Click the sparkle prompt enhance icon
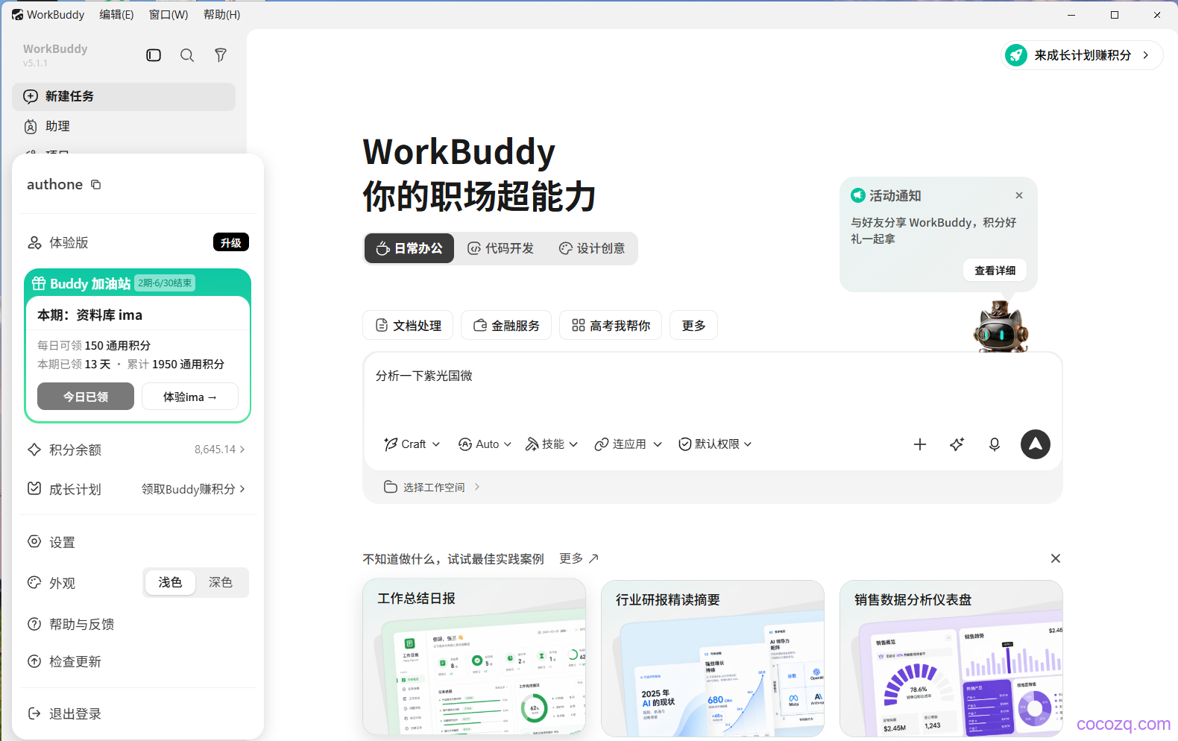This screenshot has width=1178, height=741. 957,444
